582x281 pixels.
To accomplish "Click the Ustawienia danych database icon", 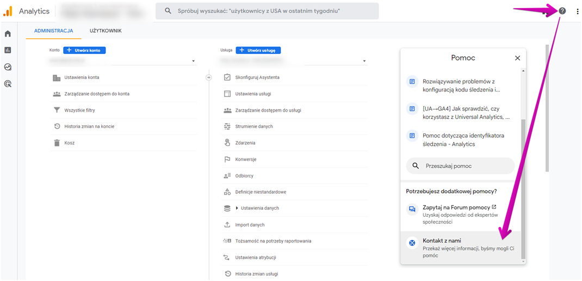I will click(227, 208).
